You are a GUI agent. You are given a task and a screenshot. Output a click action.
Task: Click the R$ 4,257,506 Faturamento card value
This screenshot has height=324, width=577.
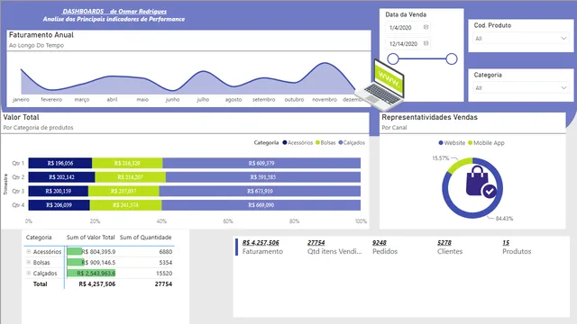coord(261,242)
